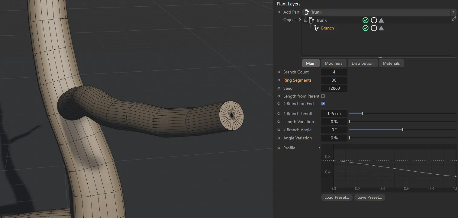This screenshot has height=218, width=458.
Task: Click the eyedropper picker beside Objects list
Action: [x=454, y=19]
